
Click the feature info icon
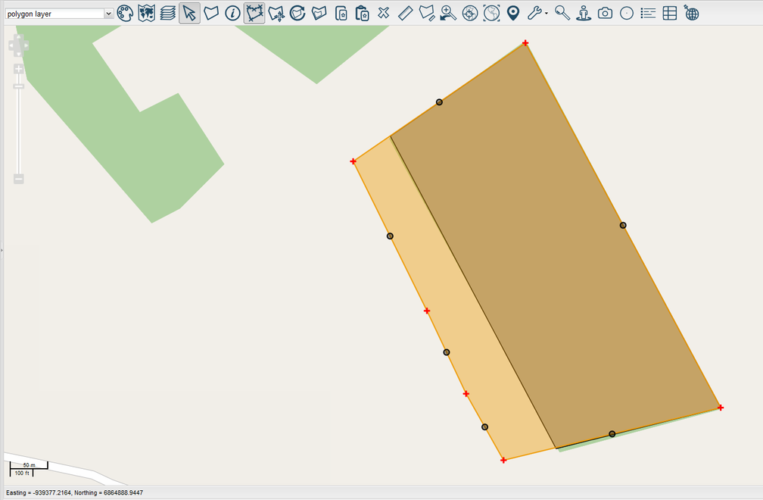(232, 13)
